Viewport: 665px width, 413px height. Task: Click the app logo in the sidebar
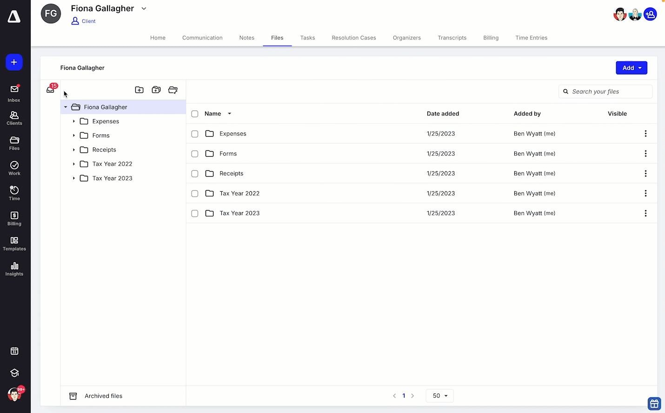click(14, 17)
